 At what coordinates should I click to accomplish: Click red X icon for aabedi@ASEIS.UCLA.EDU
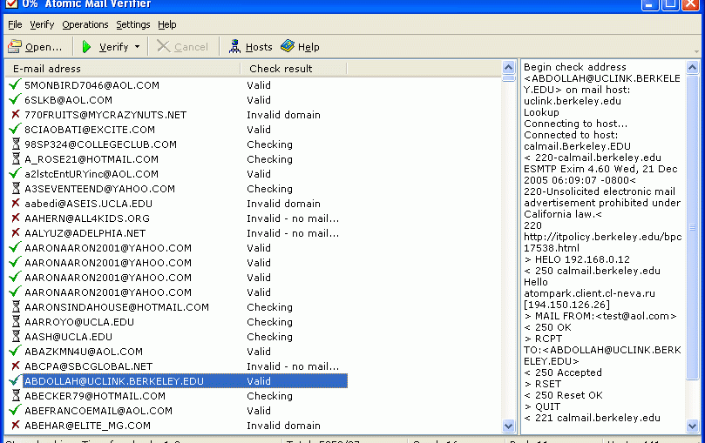[x=16, y=204]
